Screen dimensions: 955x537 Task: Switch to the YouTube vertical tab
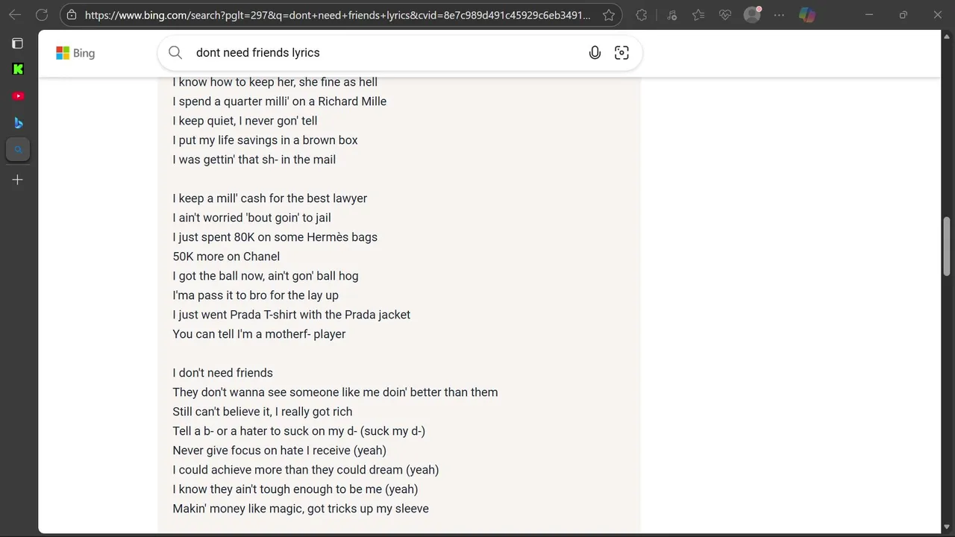coord(18,96)
